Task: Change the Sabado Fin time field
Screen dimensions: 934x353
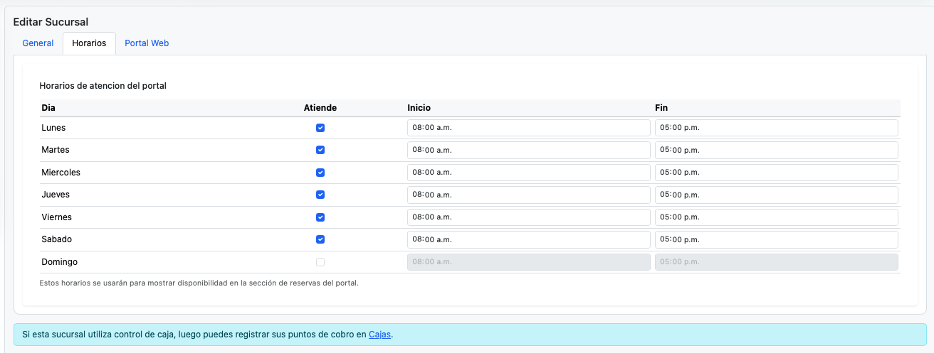Action: coord(777,239)
